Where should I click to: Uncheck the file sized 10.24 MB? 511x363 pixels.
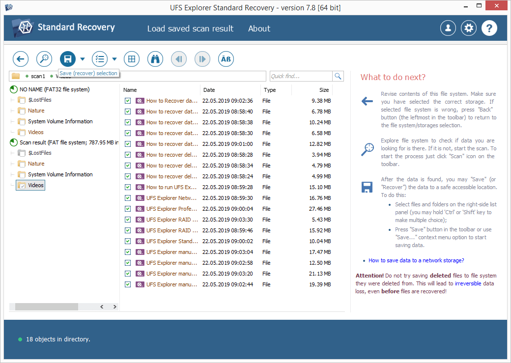coord(128,122)
